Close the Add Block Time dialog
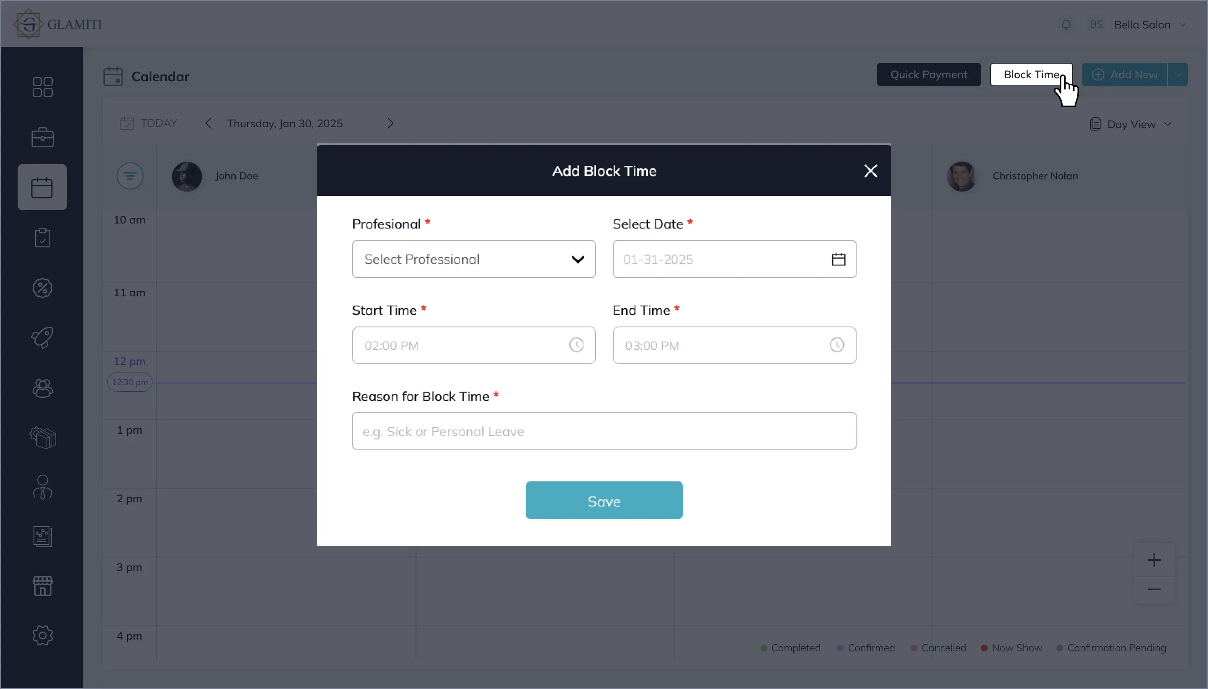The image size is (1208, 689). pyautogui.click(x=870, y=171)
